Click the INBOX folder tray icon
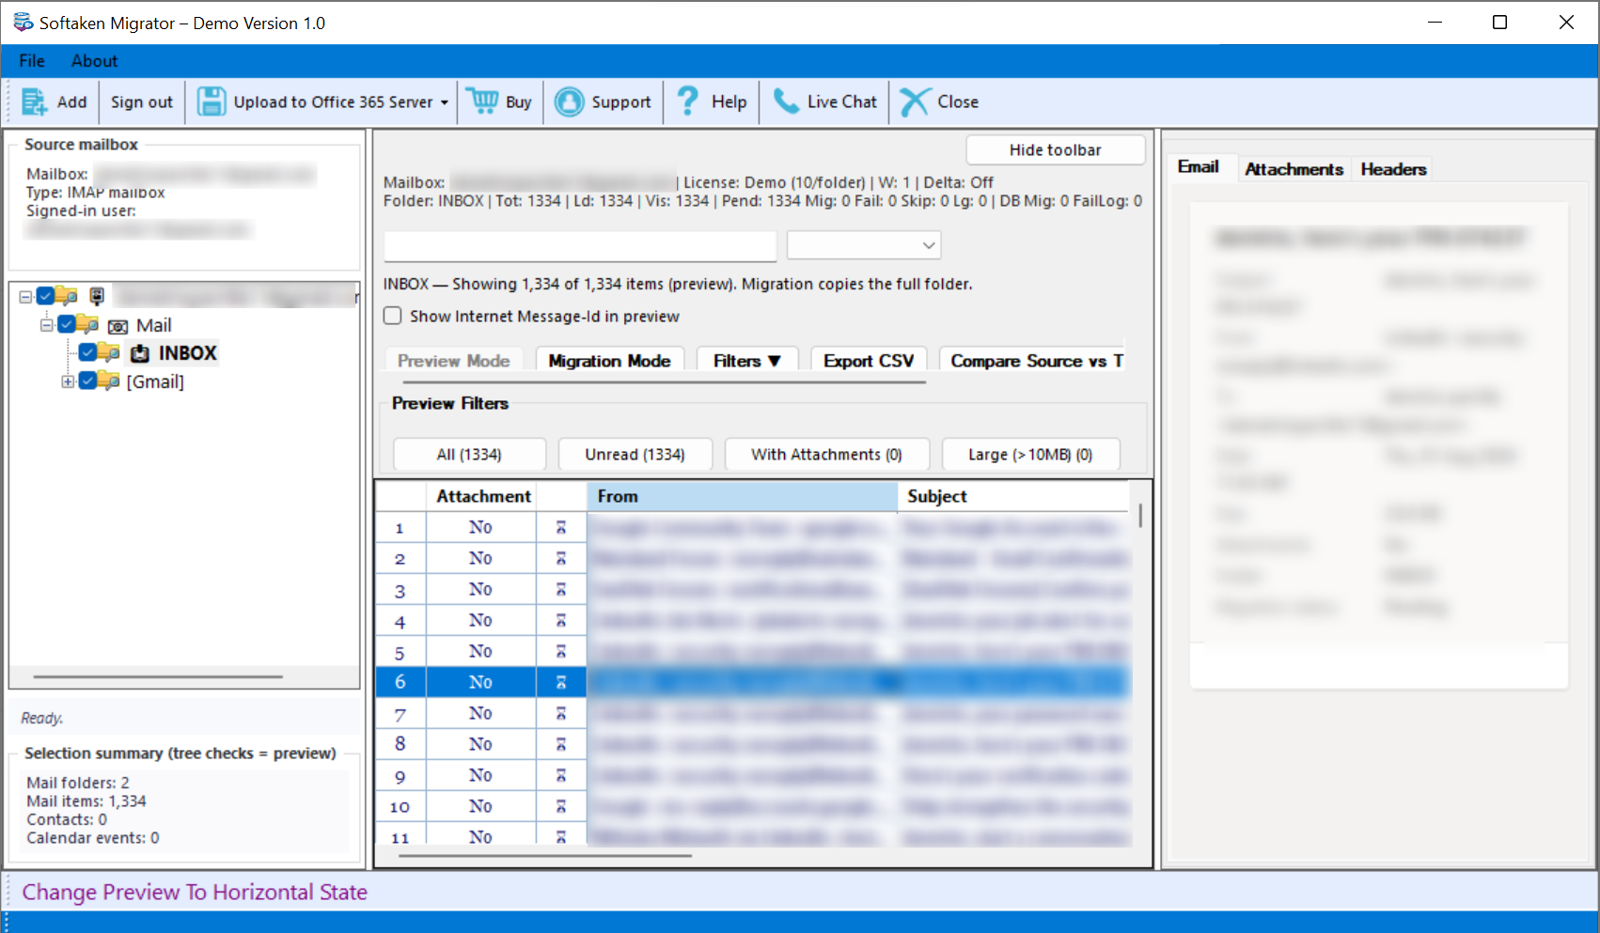The image size is (1600, 933). tap(140, 353)
